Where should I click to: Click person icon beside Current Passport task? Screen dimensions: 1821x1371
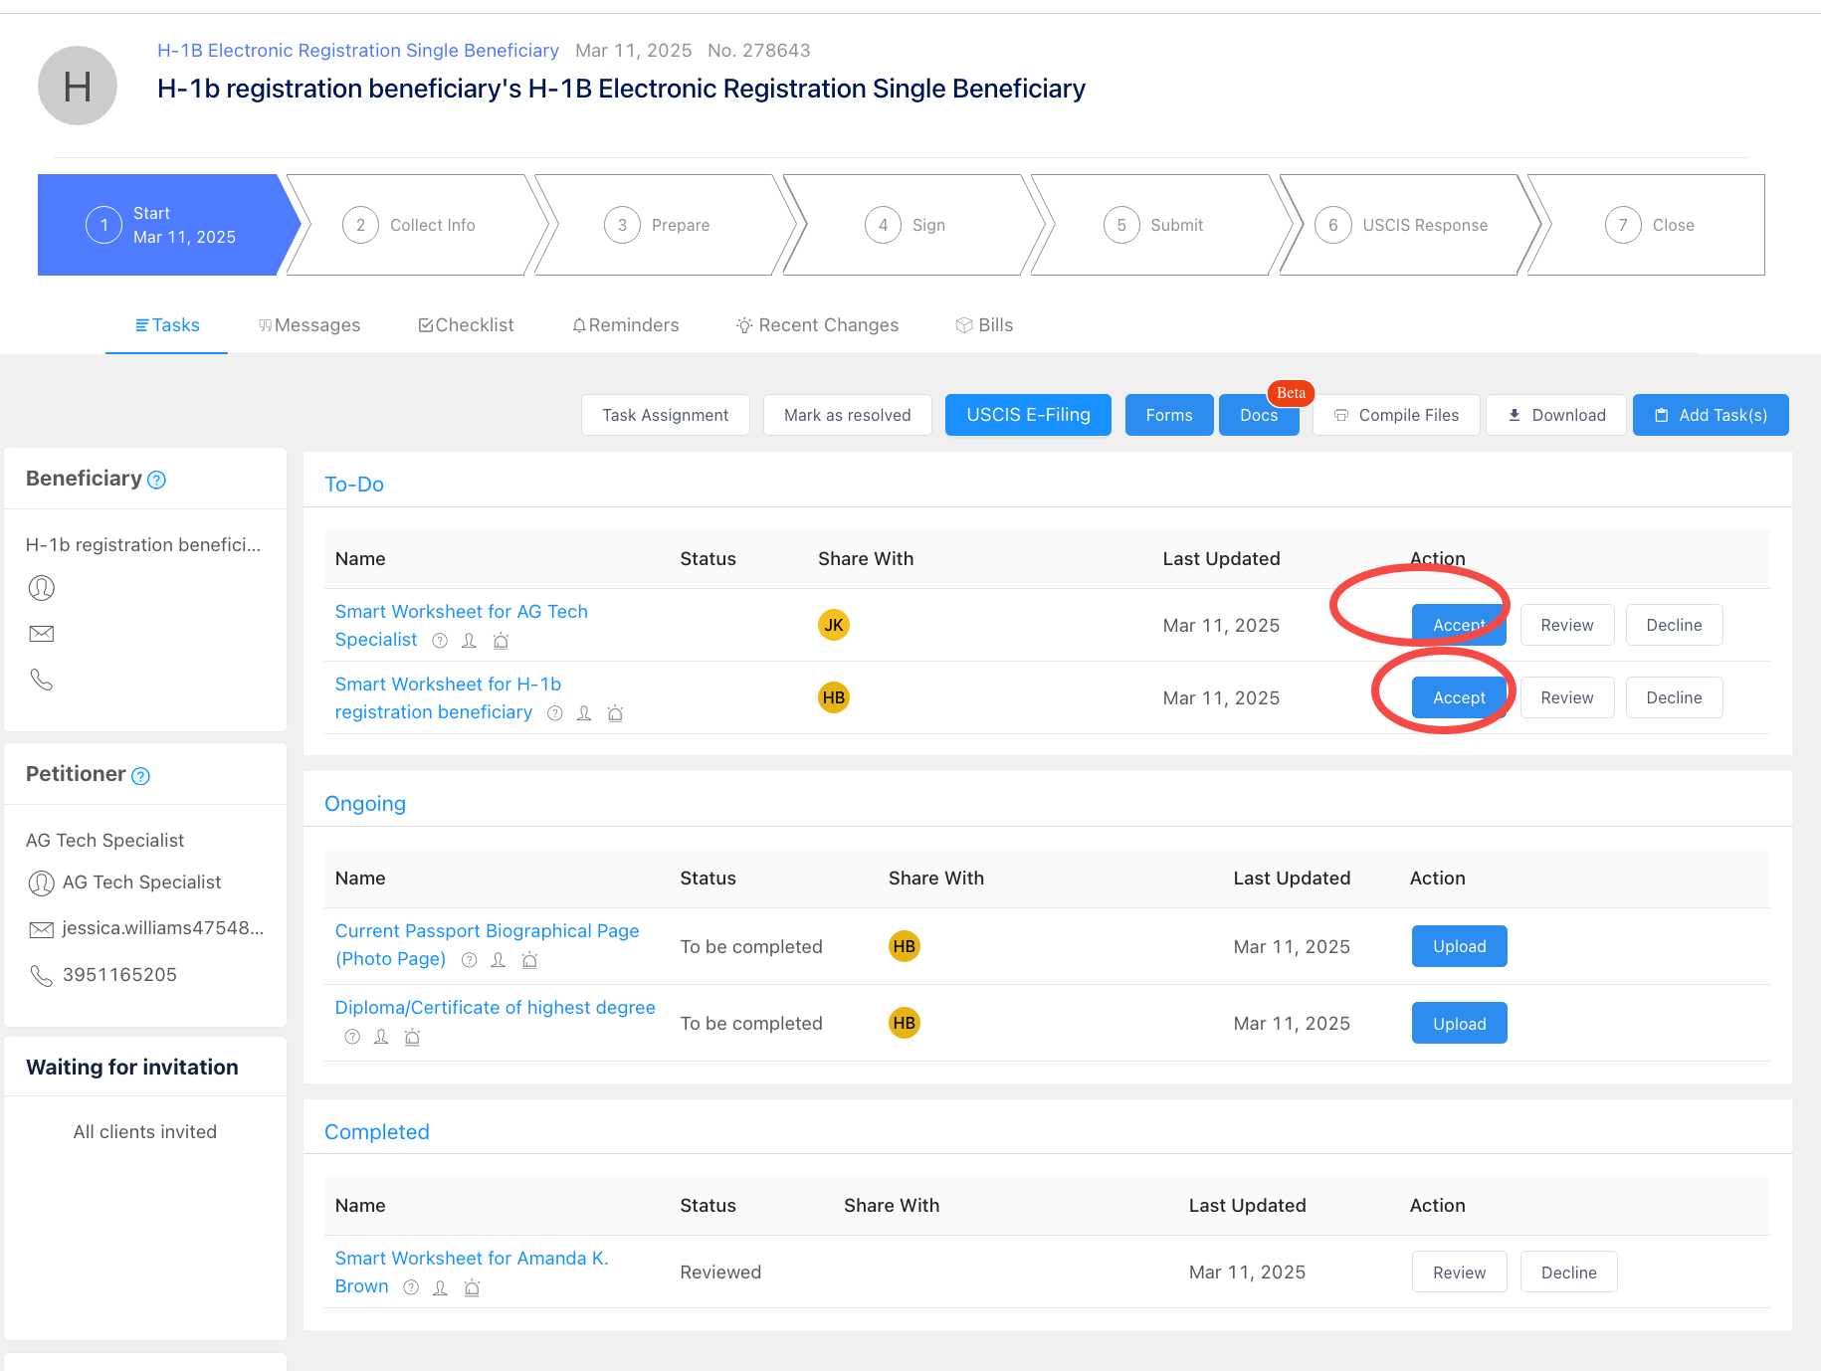499,960
